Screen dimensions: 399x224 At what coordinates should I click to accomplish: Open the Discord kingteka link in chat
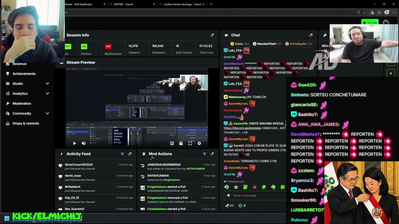tap(242, 128)
